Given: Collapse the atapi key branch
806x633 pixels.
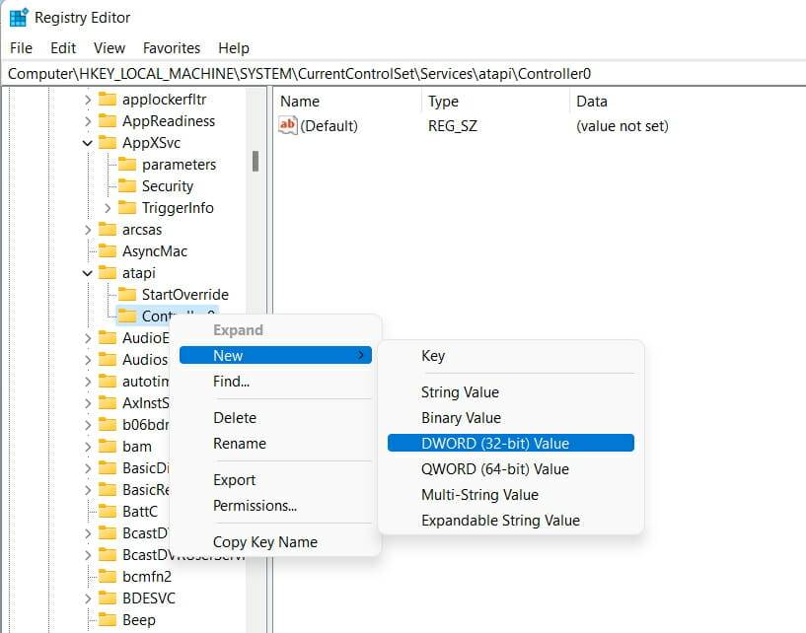Looking at the screenshot, I should [x=88, y=272].
